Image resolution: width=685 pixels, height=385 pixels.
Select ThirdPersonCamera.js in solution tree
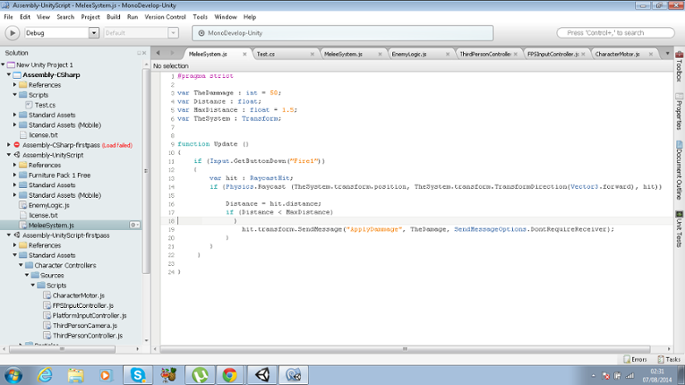point(84,325)
